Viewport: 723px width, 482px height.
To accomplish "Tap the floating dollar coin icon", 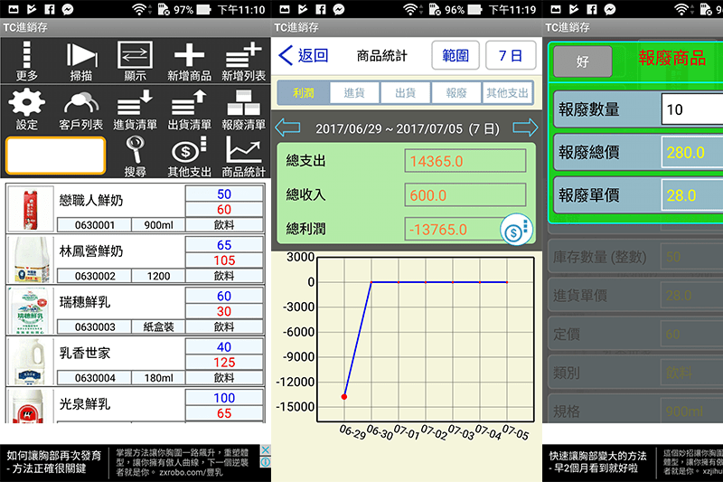I will [x=516, y=229].
